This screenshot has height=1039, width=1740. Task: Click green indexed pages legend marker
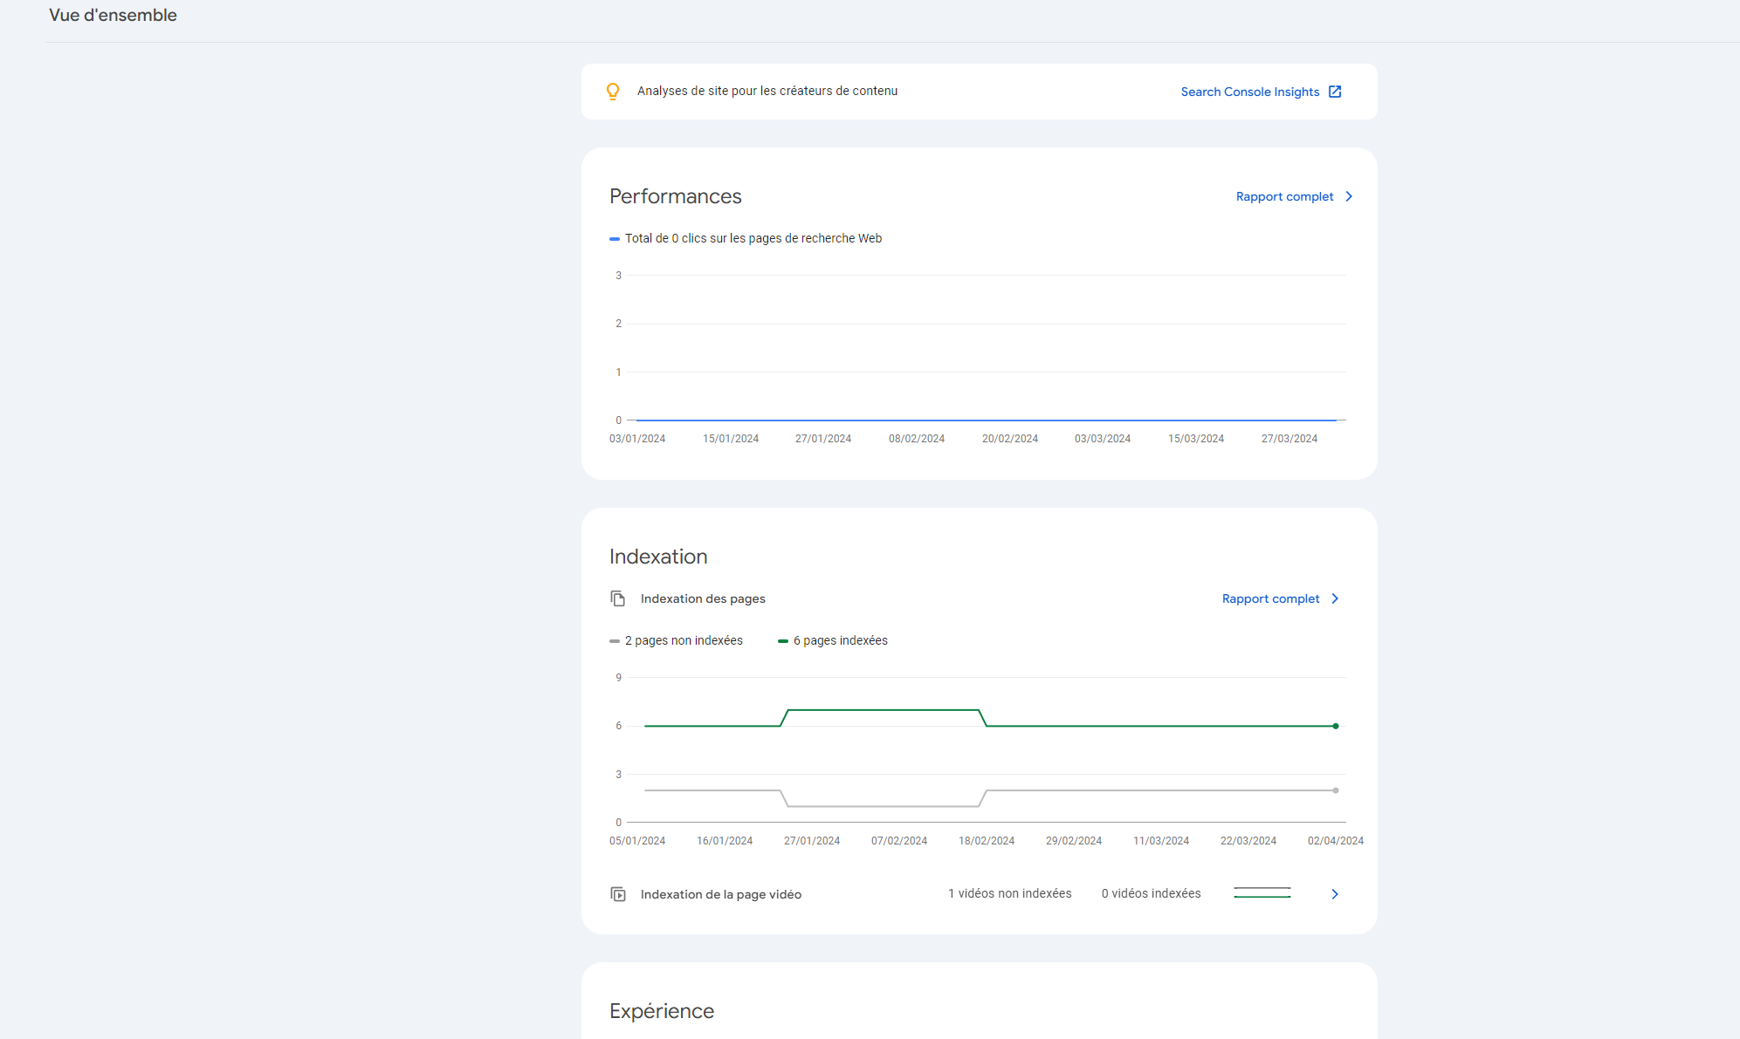point(783,641)
